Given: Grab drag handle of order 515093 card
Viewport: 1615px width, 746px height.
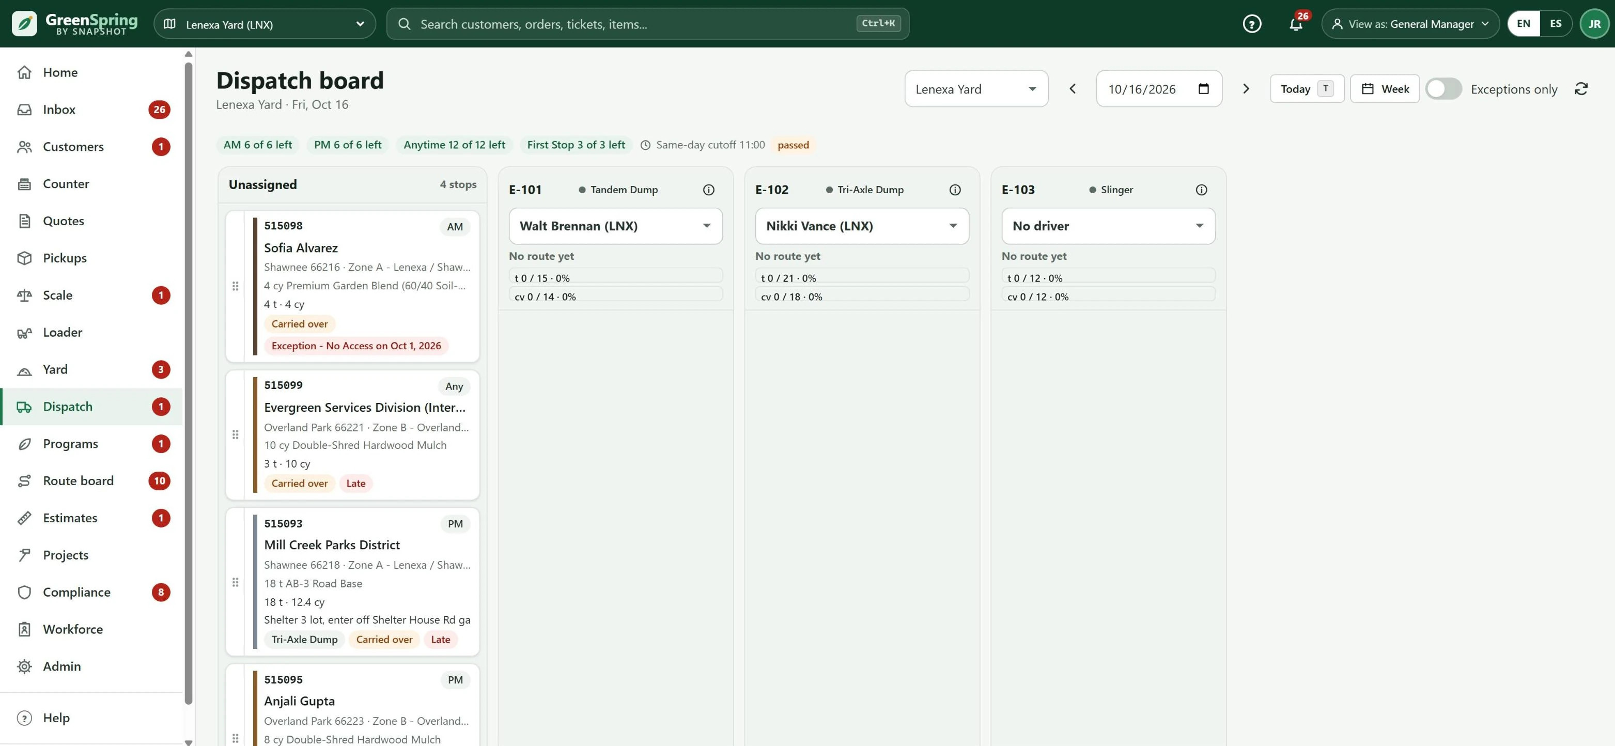Looking at the screenshot, I should click(235, 582).
